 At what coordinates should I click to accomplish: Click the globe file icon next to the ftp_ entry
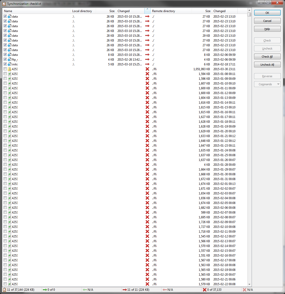pyautogui.click(x=9, y=59)
